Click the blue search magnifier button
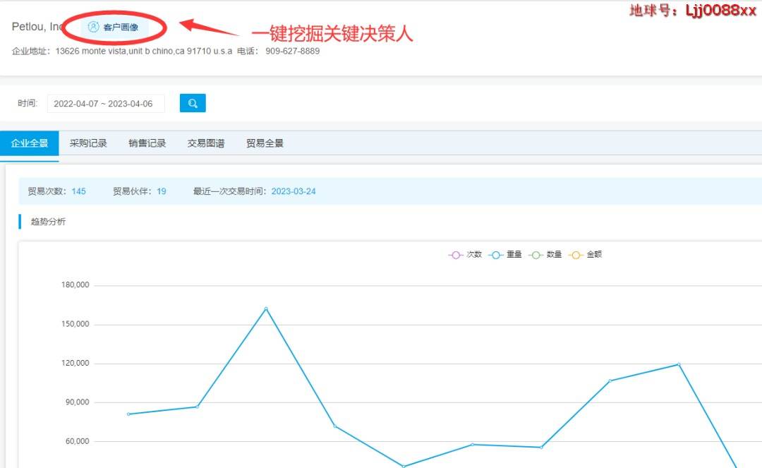 193,103
